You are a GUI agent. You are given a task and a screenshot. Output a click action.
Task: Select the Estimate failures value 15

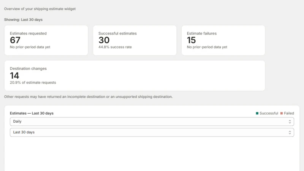(192, 40)
